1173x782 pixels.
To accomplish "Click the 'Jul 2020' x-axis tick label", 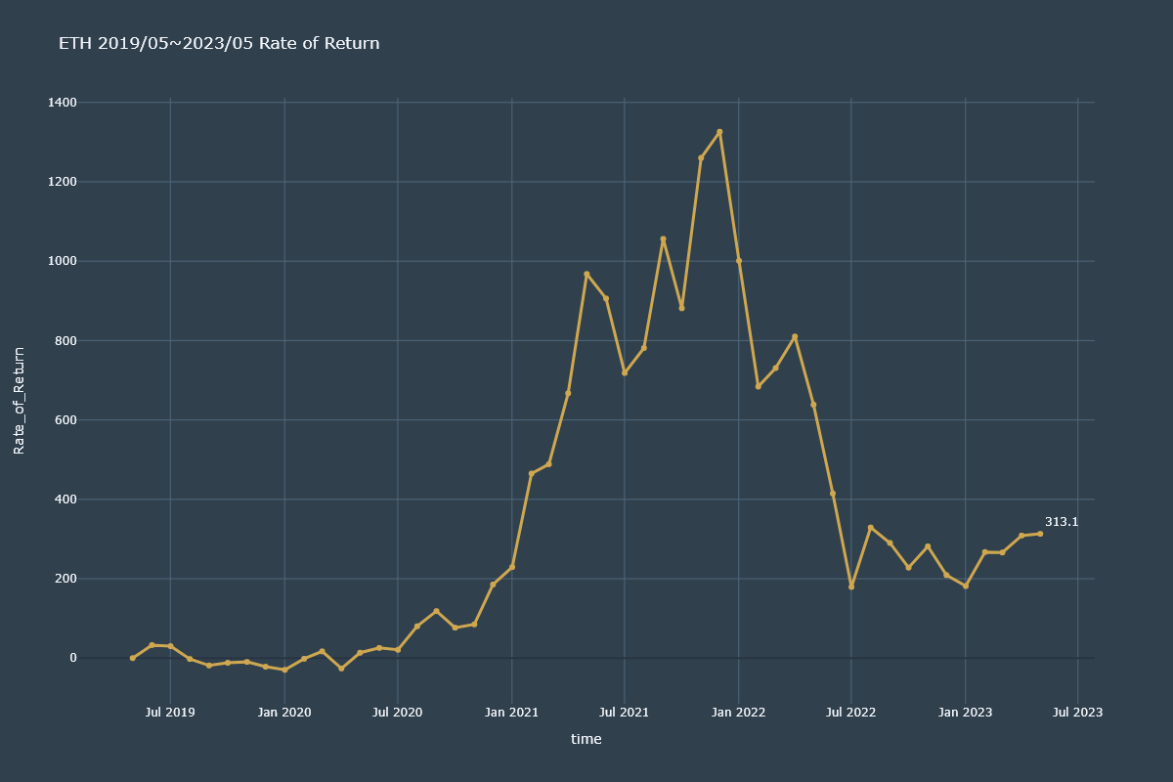I will pyautogui.click(x=397, y=713).
